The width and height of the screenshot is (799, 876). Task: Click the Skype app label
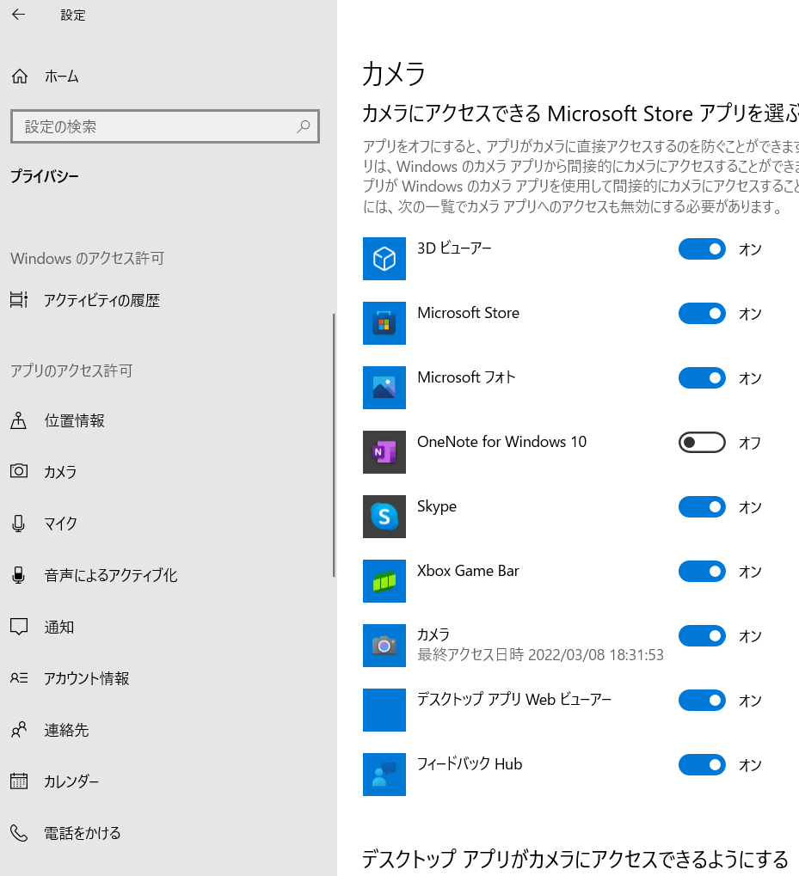coord(437,506)
